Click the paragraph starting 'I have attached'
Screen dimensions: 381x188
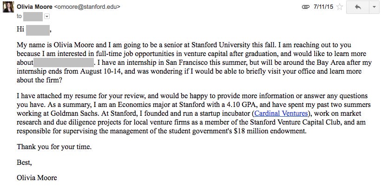point(194,113)
